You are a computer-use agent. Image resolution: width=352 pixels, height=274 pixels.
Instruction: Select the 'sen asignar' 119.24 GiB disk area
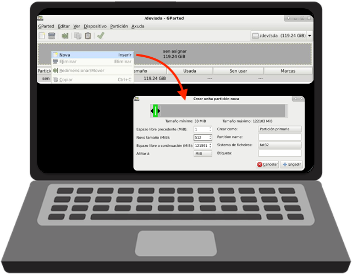click(220, 53)
